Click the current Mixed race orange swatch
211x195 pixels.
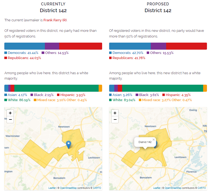tap(35, 100)
